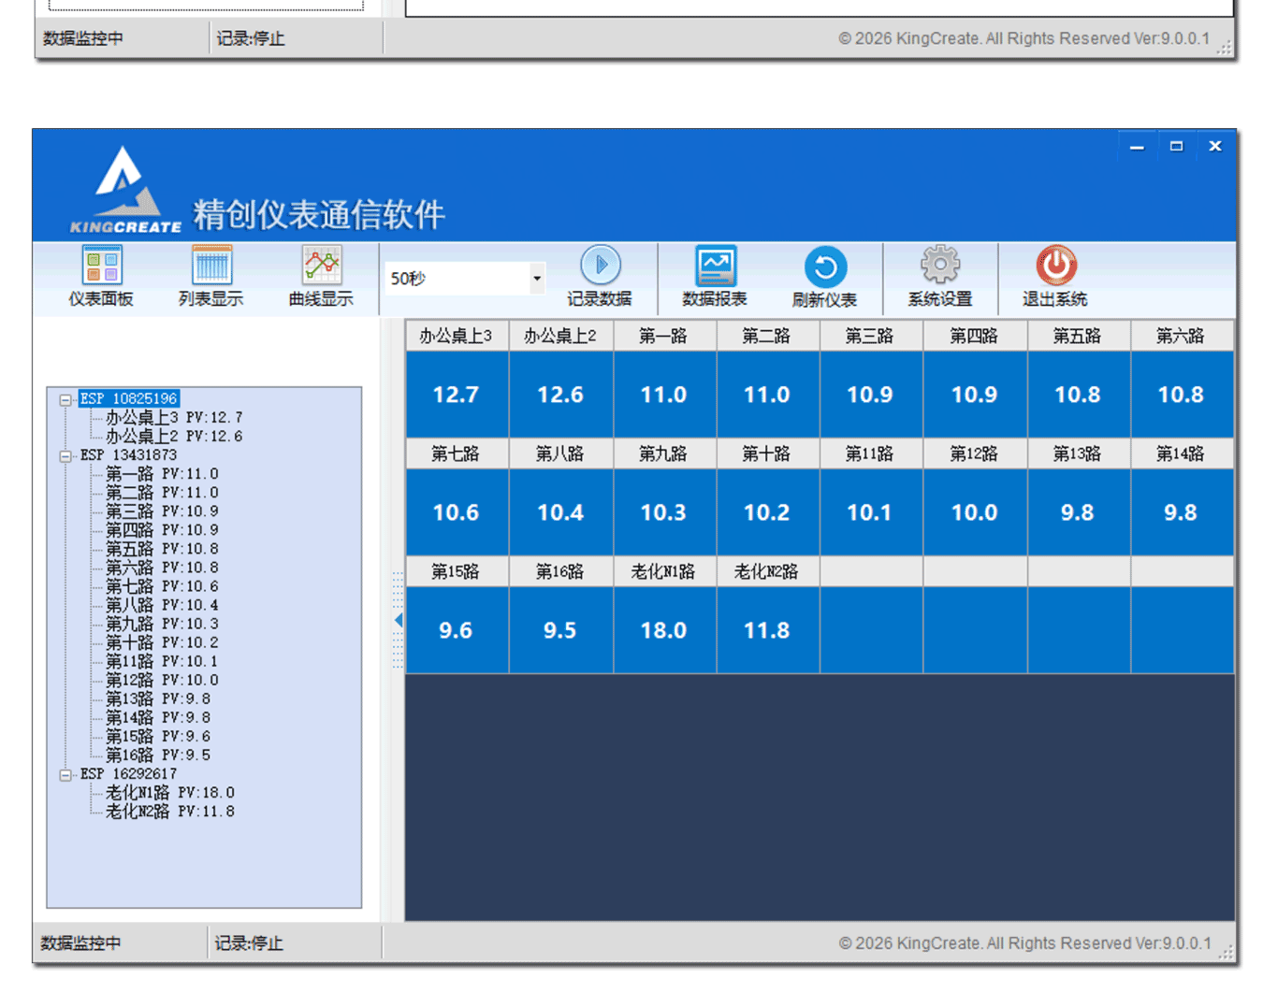Image resolution: width=1263 pixels, height=993 pixels.
Task: Collapse left panel using splitter arrow
Action: tap(399, 620)
